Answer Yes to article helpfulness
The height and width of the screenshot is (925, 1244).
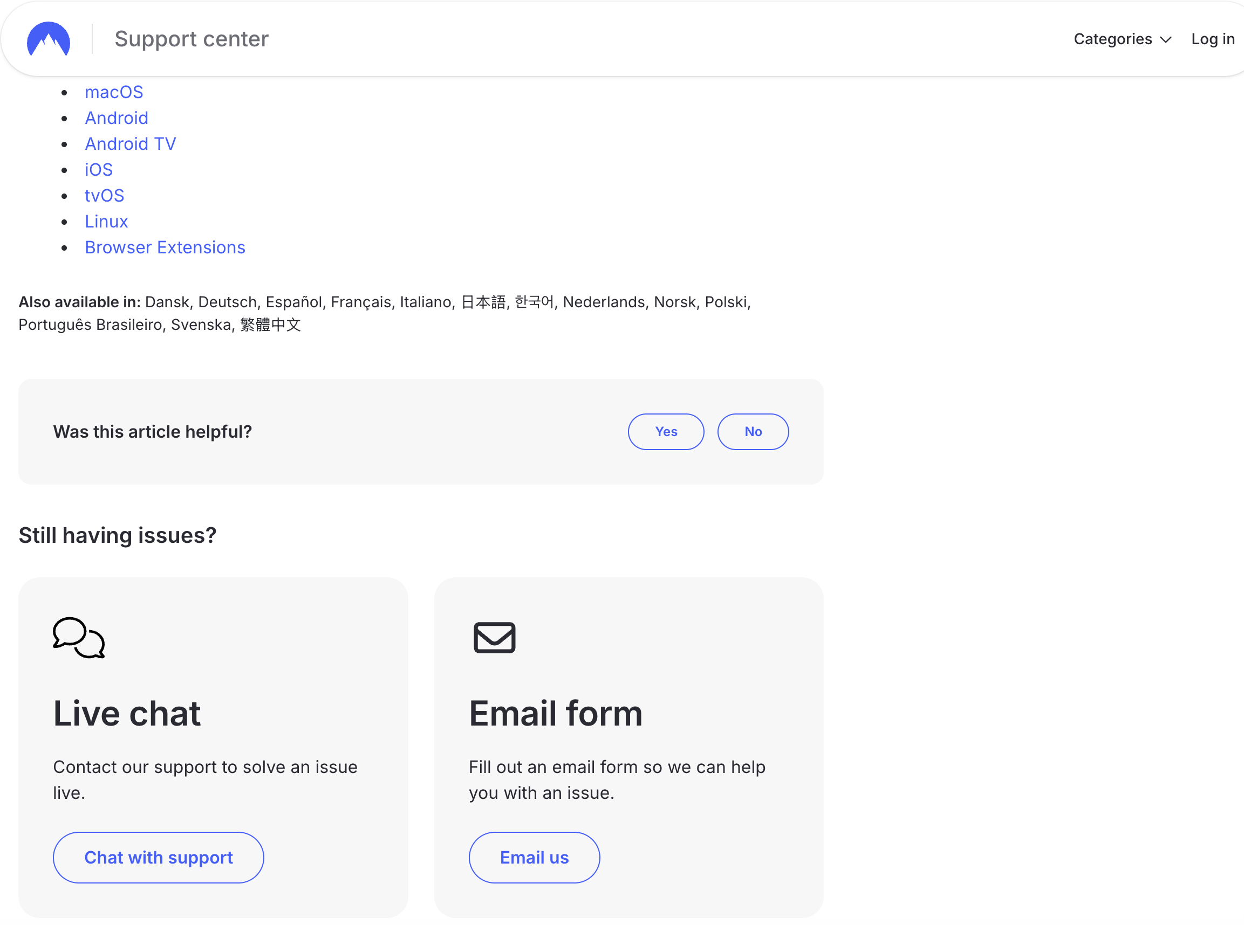[x=666, y=432]
